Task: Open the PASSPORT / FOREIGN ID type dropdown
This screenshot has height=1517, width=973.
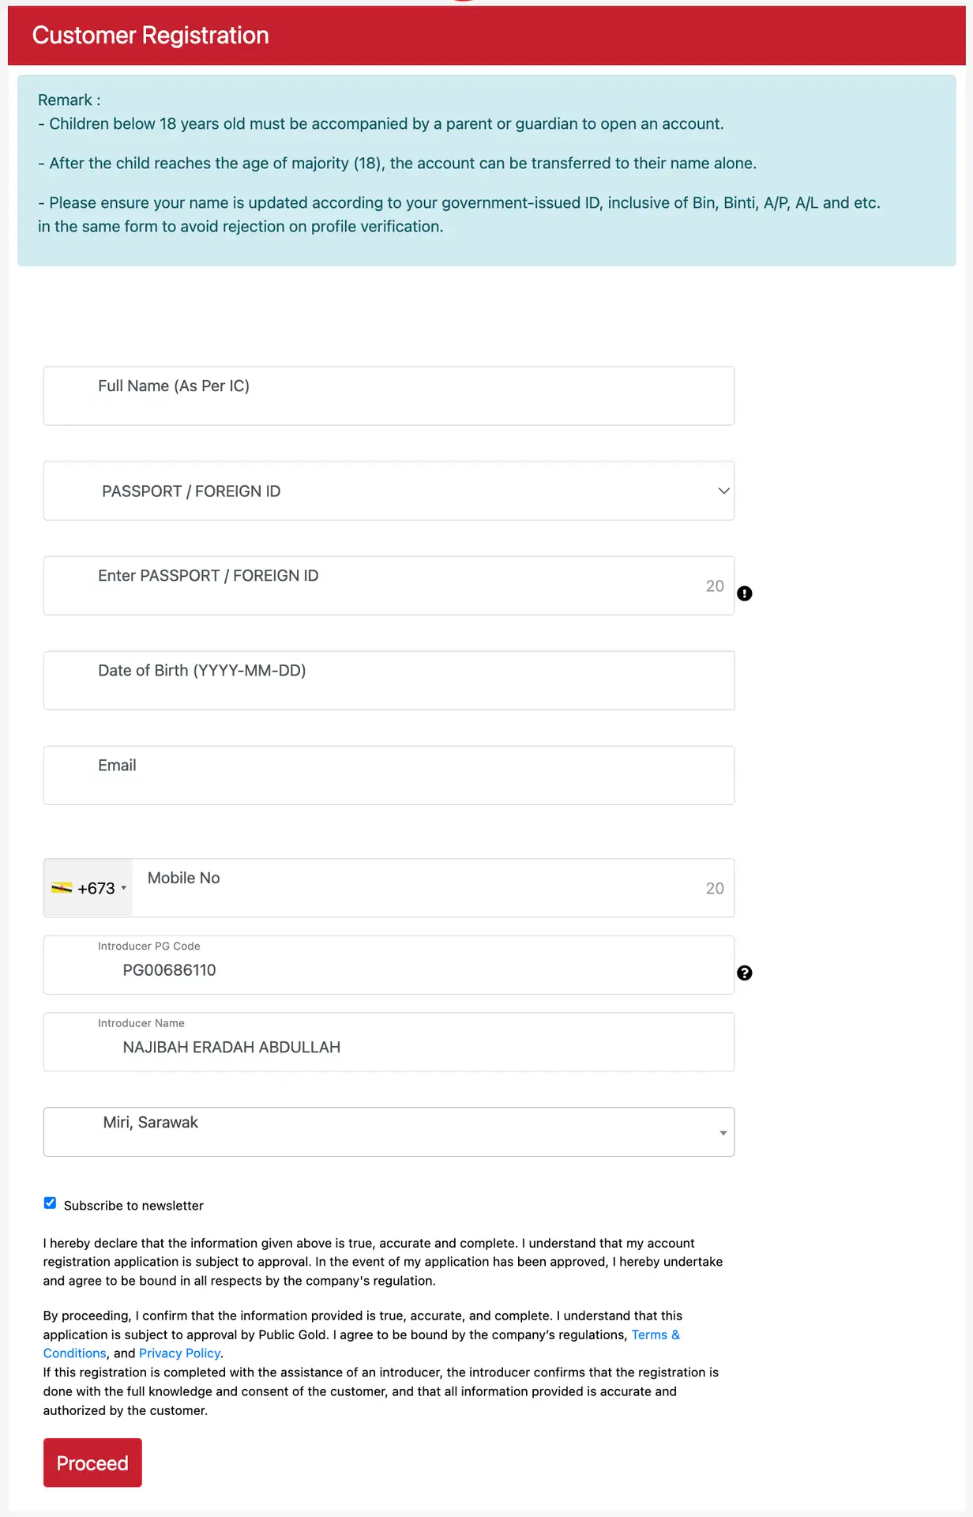Action: click(x=389, y=491)
